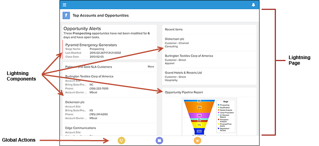Tap the purple New Task global action
Viewport: 319px width, 146px height.
tap(159, 140)
